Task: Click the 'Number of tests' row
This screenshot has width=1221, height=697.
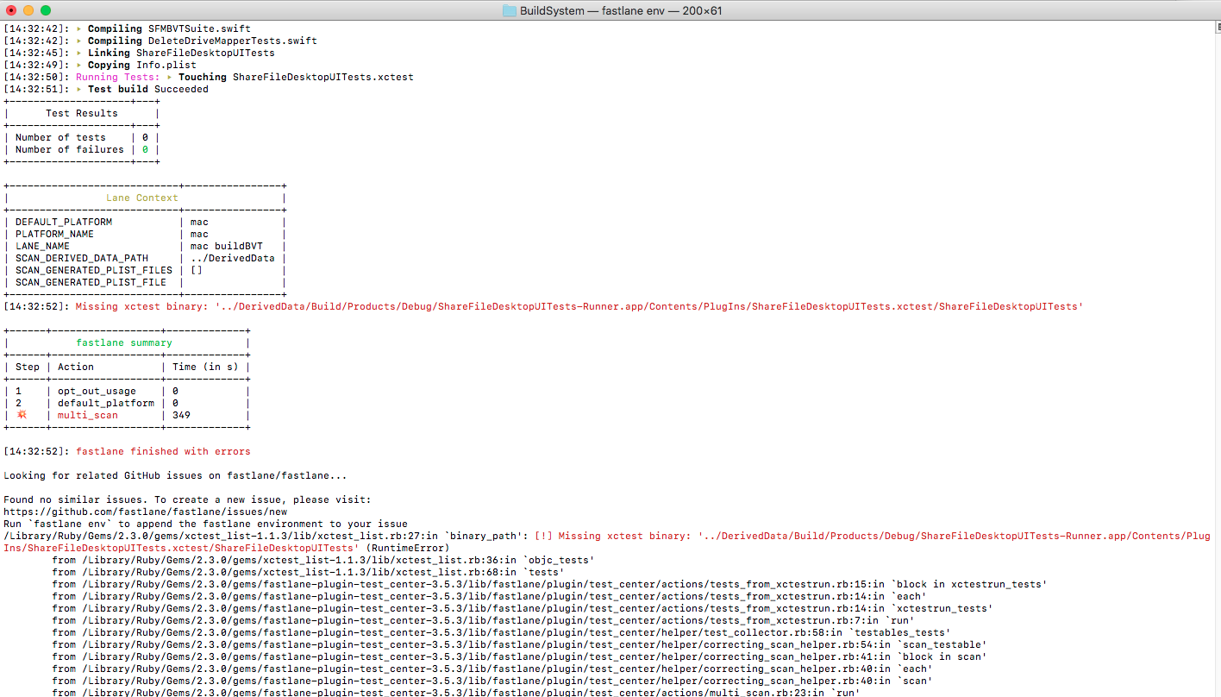Action: click(x=82, y=137)
